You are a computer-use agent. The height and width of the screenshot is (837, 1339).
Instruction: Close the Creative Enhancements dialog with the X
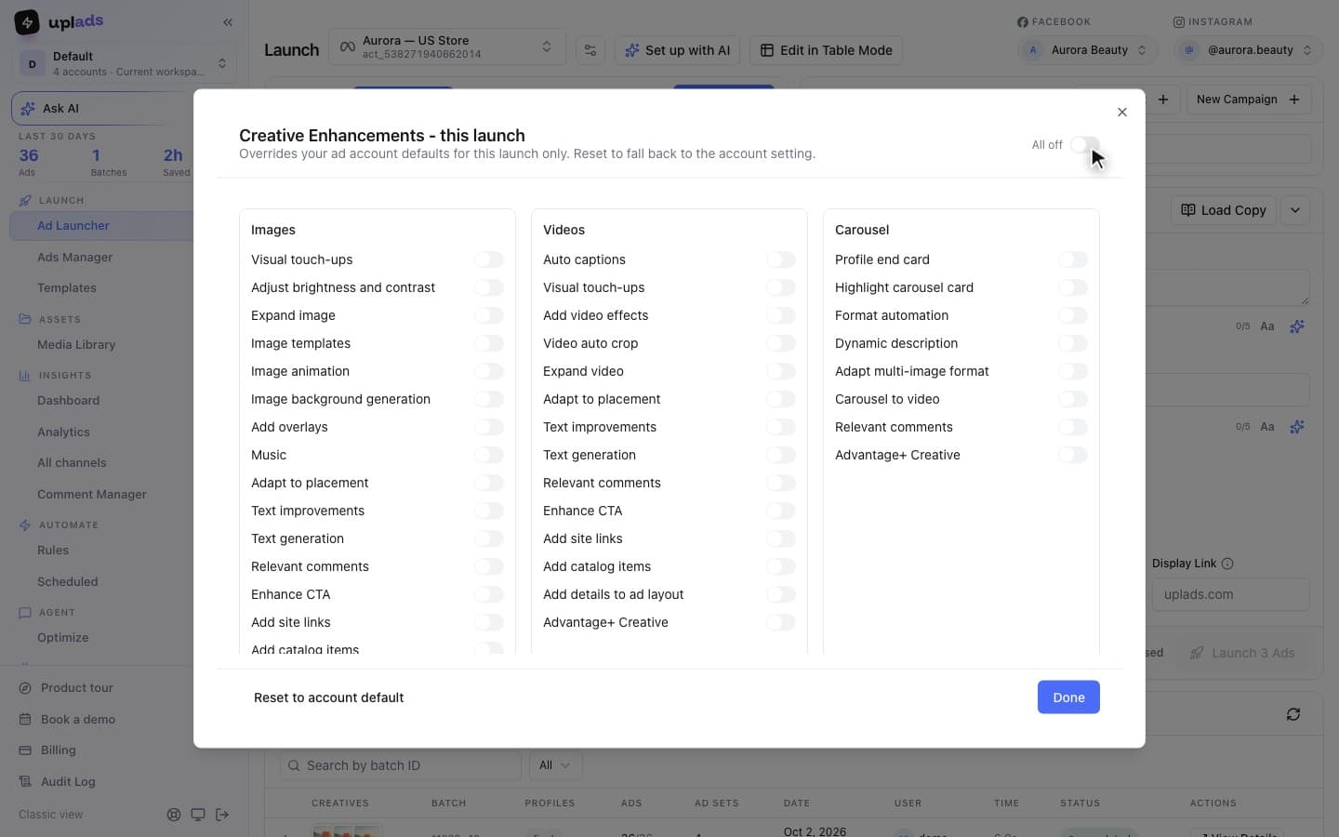click(1122, 112)
